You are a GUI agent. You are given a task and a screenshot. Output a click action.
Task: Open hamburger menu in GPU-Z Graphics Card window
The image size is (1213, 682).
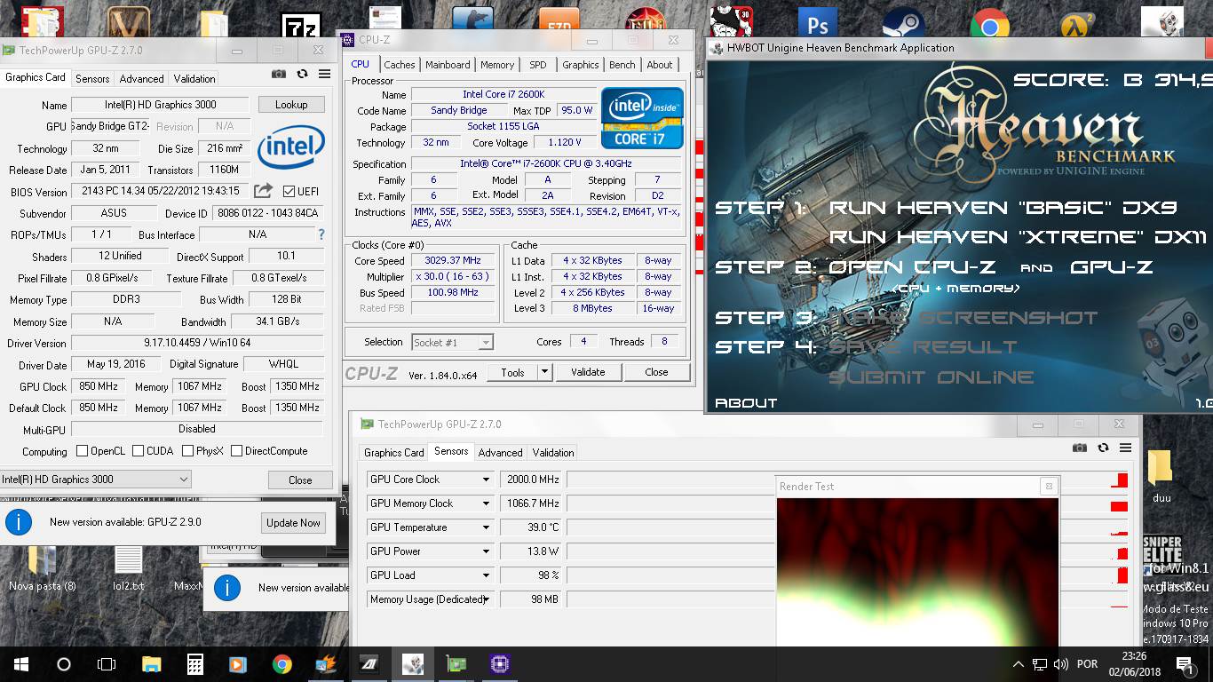pyautogui.click(x=324, y=75)
